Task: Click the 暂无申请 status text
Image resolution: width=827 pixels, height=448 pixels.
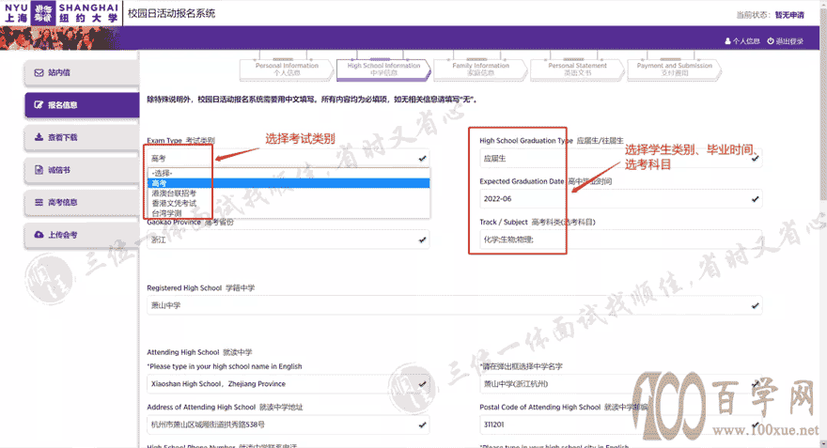Action: tap(789, 15)
